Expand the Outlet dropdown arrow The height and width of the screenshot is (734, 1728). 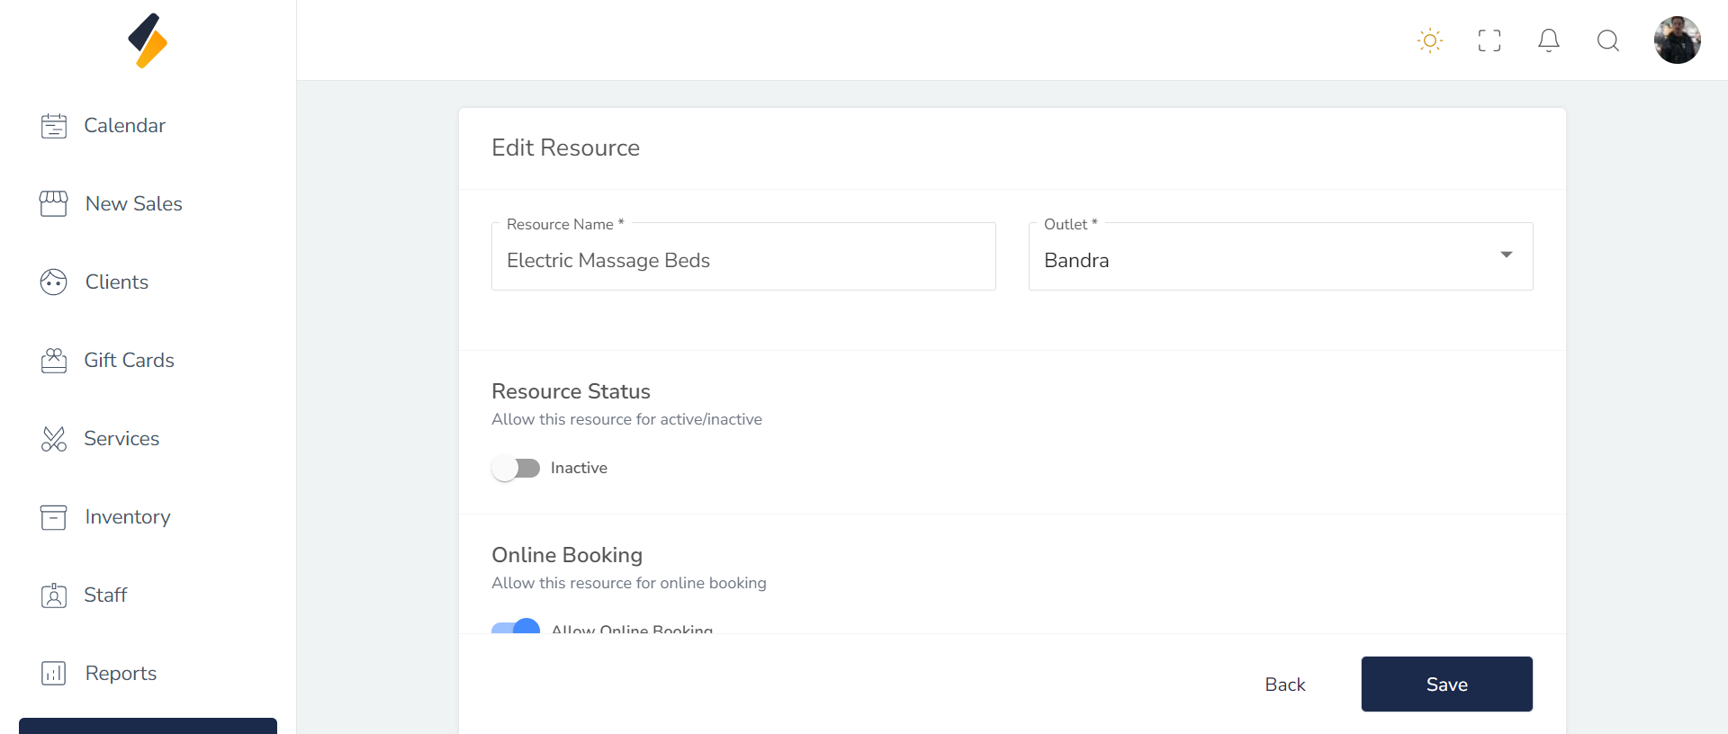coord(1506,255)
